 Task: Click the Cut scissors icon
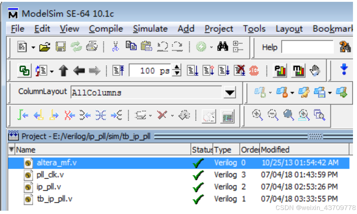[116, 47]
